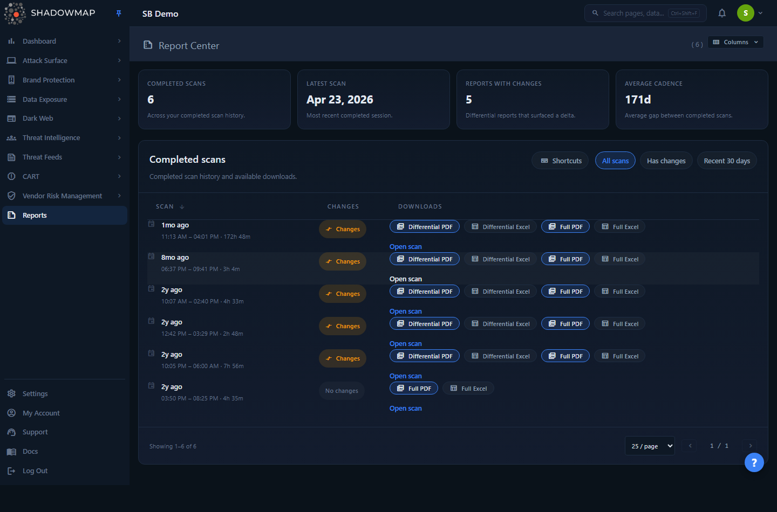This screenshot has width=777, height=512.
Task: Open Settings in sidebar
Action: [x=65, y=393]
